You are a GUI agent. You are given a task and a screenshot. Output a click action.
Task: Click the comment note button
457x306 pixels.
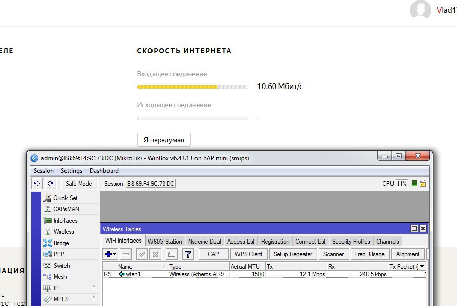(x=171, y=254)
